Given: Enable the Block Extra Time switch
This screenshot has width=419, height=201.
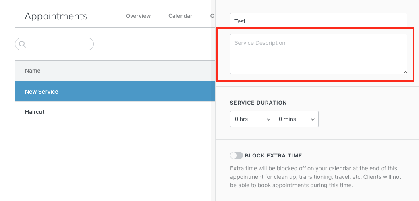Looking at the screenshot, I should click(x=236, y=155).
